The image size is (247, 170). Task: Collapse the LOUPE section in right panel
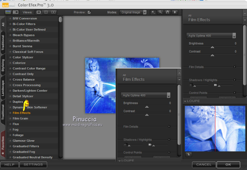coord(185,101)
